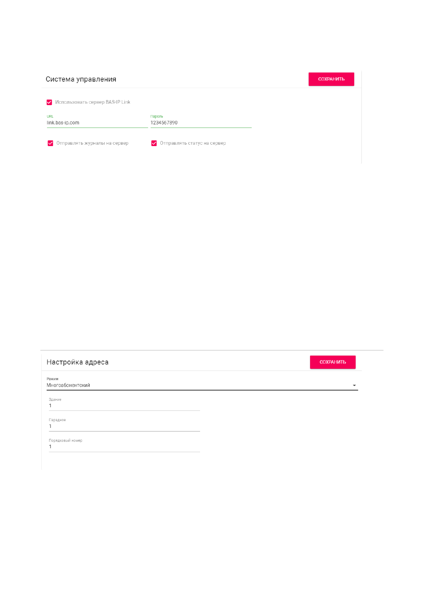This screenshot has height=600, width=424.
Task: Untick the BAS-IP Link server checkbox
Action: tap(49, 102)
